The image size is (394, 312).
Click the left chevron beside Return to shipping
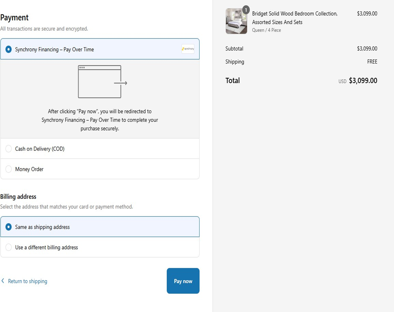click(x=3, y=281)
